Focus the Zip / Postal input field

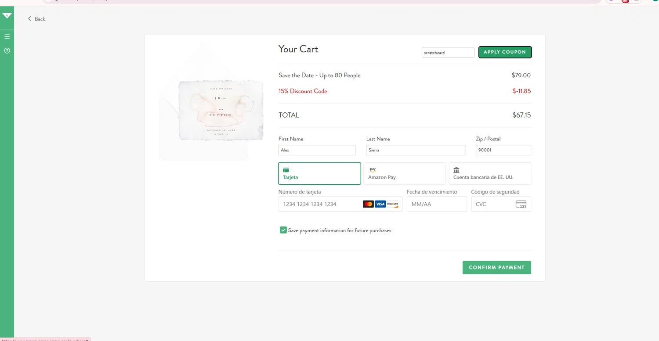tap(503, 150)
